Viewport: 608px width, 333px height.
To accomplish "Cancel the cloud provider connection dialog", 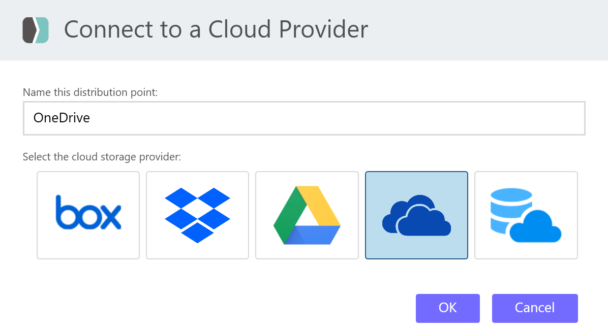I will 534,308.
